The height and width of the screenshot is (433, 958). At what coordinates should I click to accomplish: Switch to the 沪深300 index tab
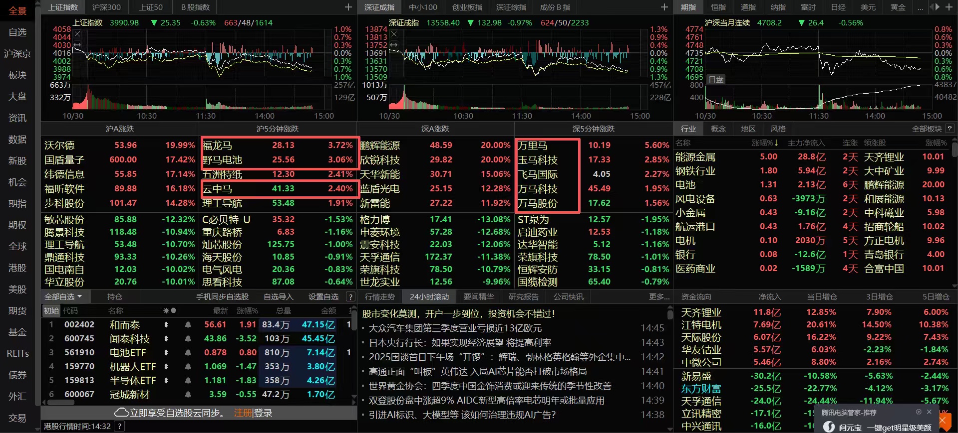(x=106, y=7)
